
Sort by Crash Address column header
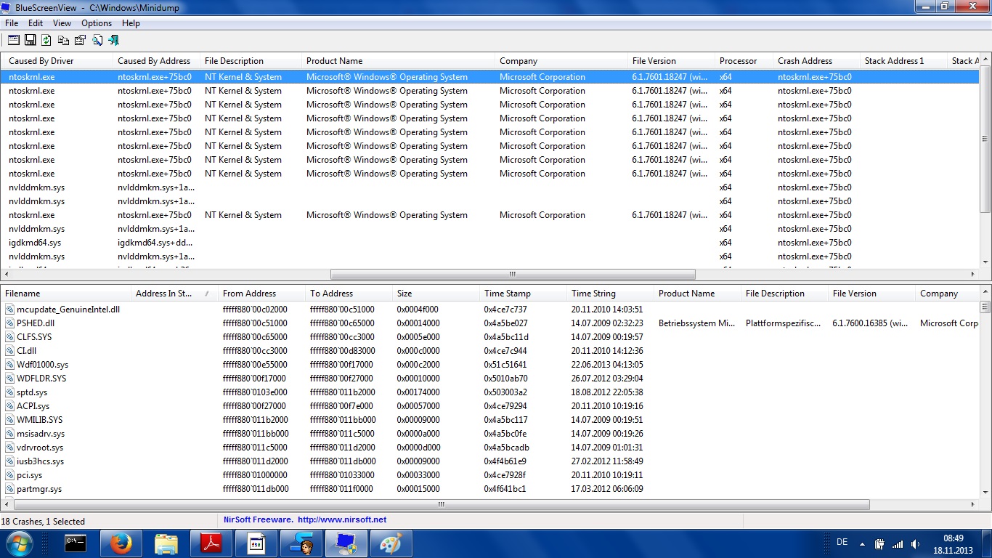point(817,61)
